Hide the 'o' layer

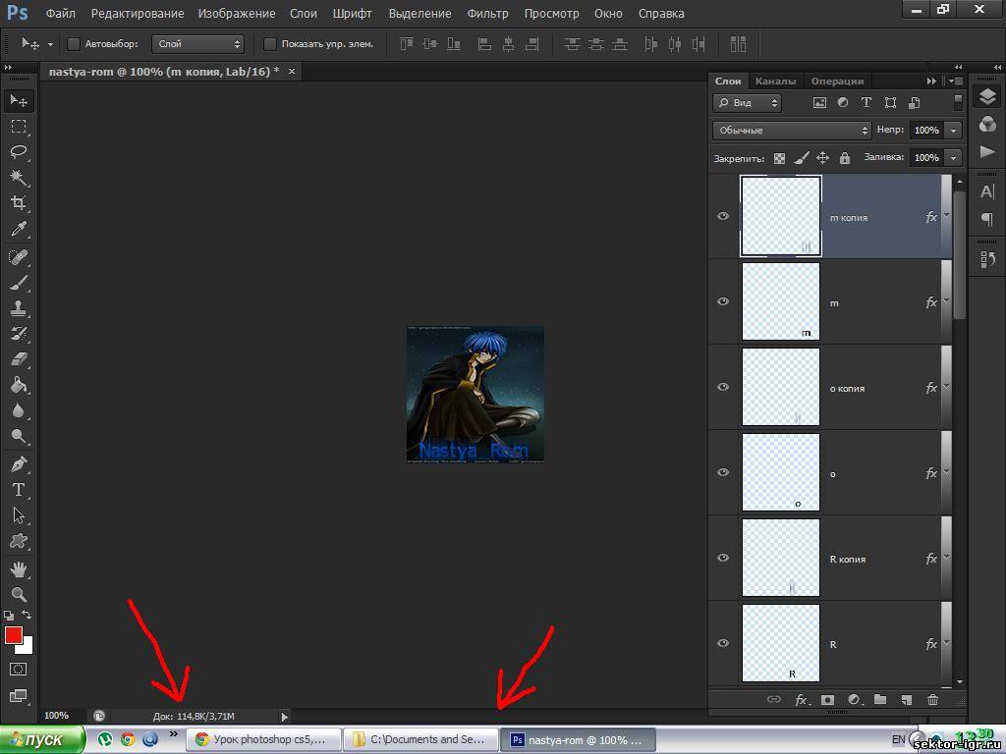tap(723, 472)
